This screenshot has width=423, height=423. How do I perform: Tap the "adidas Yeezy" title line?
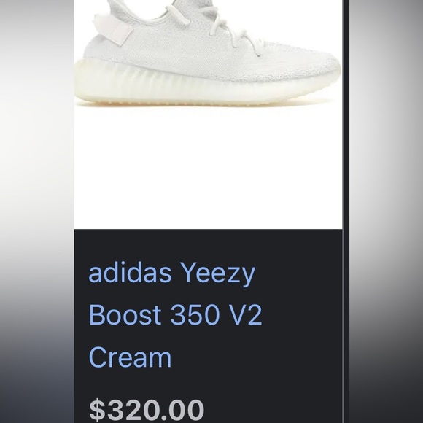coord(172,273)
